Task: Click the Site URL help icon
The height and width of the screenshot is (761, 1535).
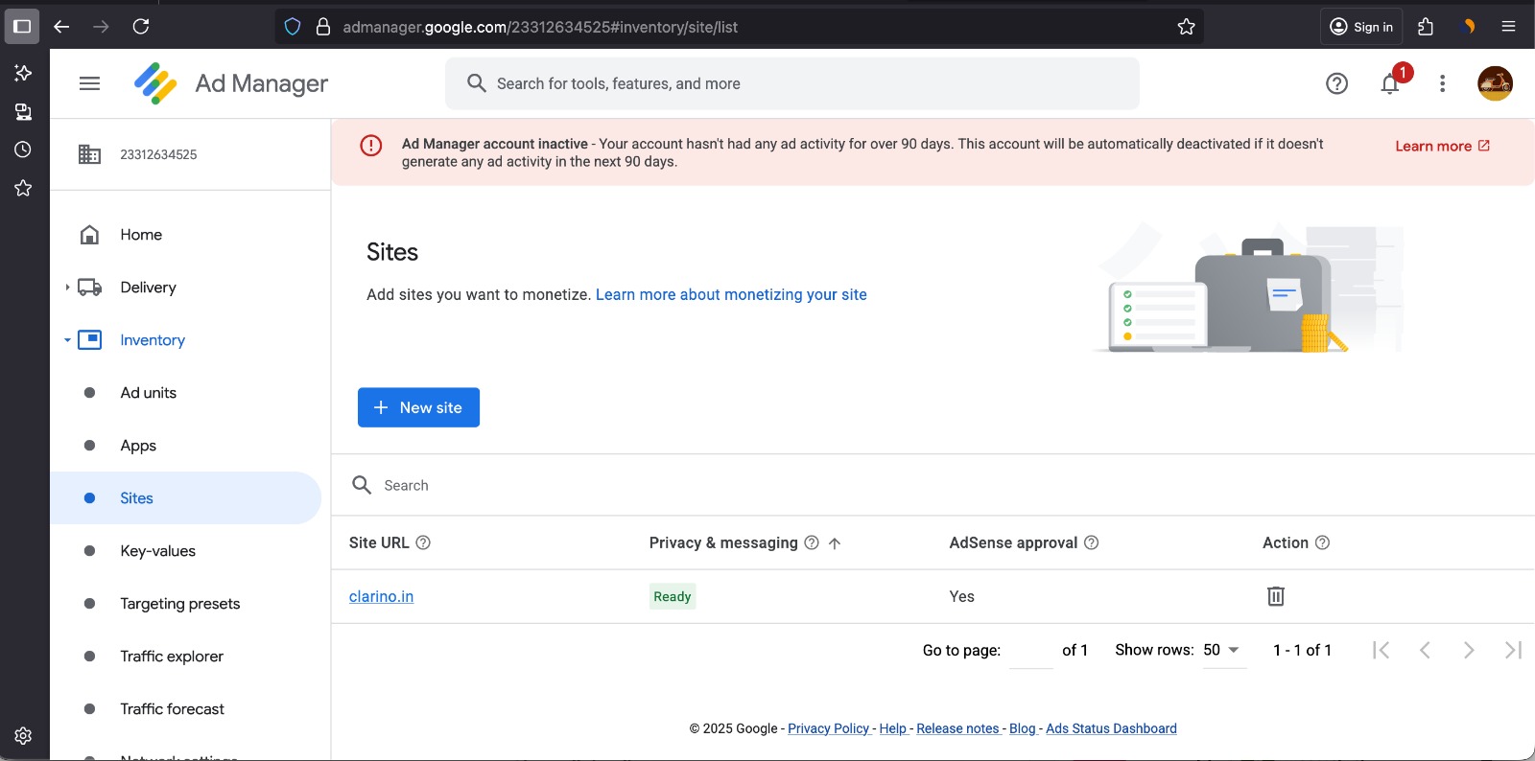Action: point(423,542)
